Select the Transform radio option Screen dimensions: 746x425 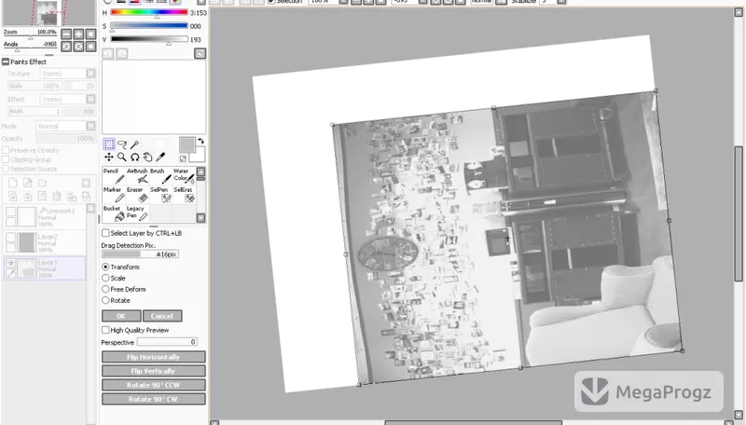click(105, 267)
